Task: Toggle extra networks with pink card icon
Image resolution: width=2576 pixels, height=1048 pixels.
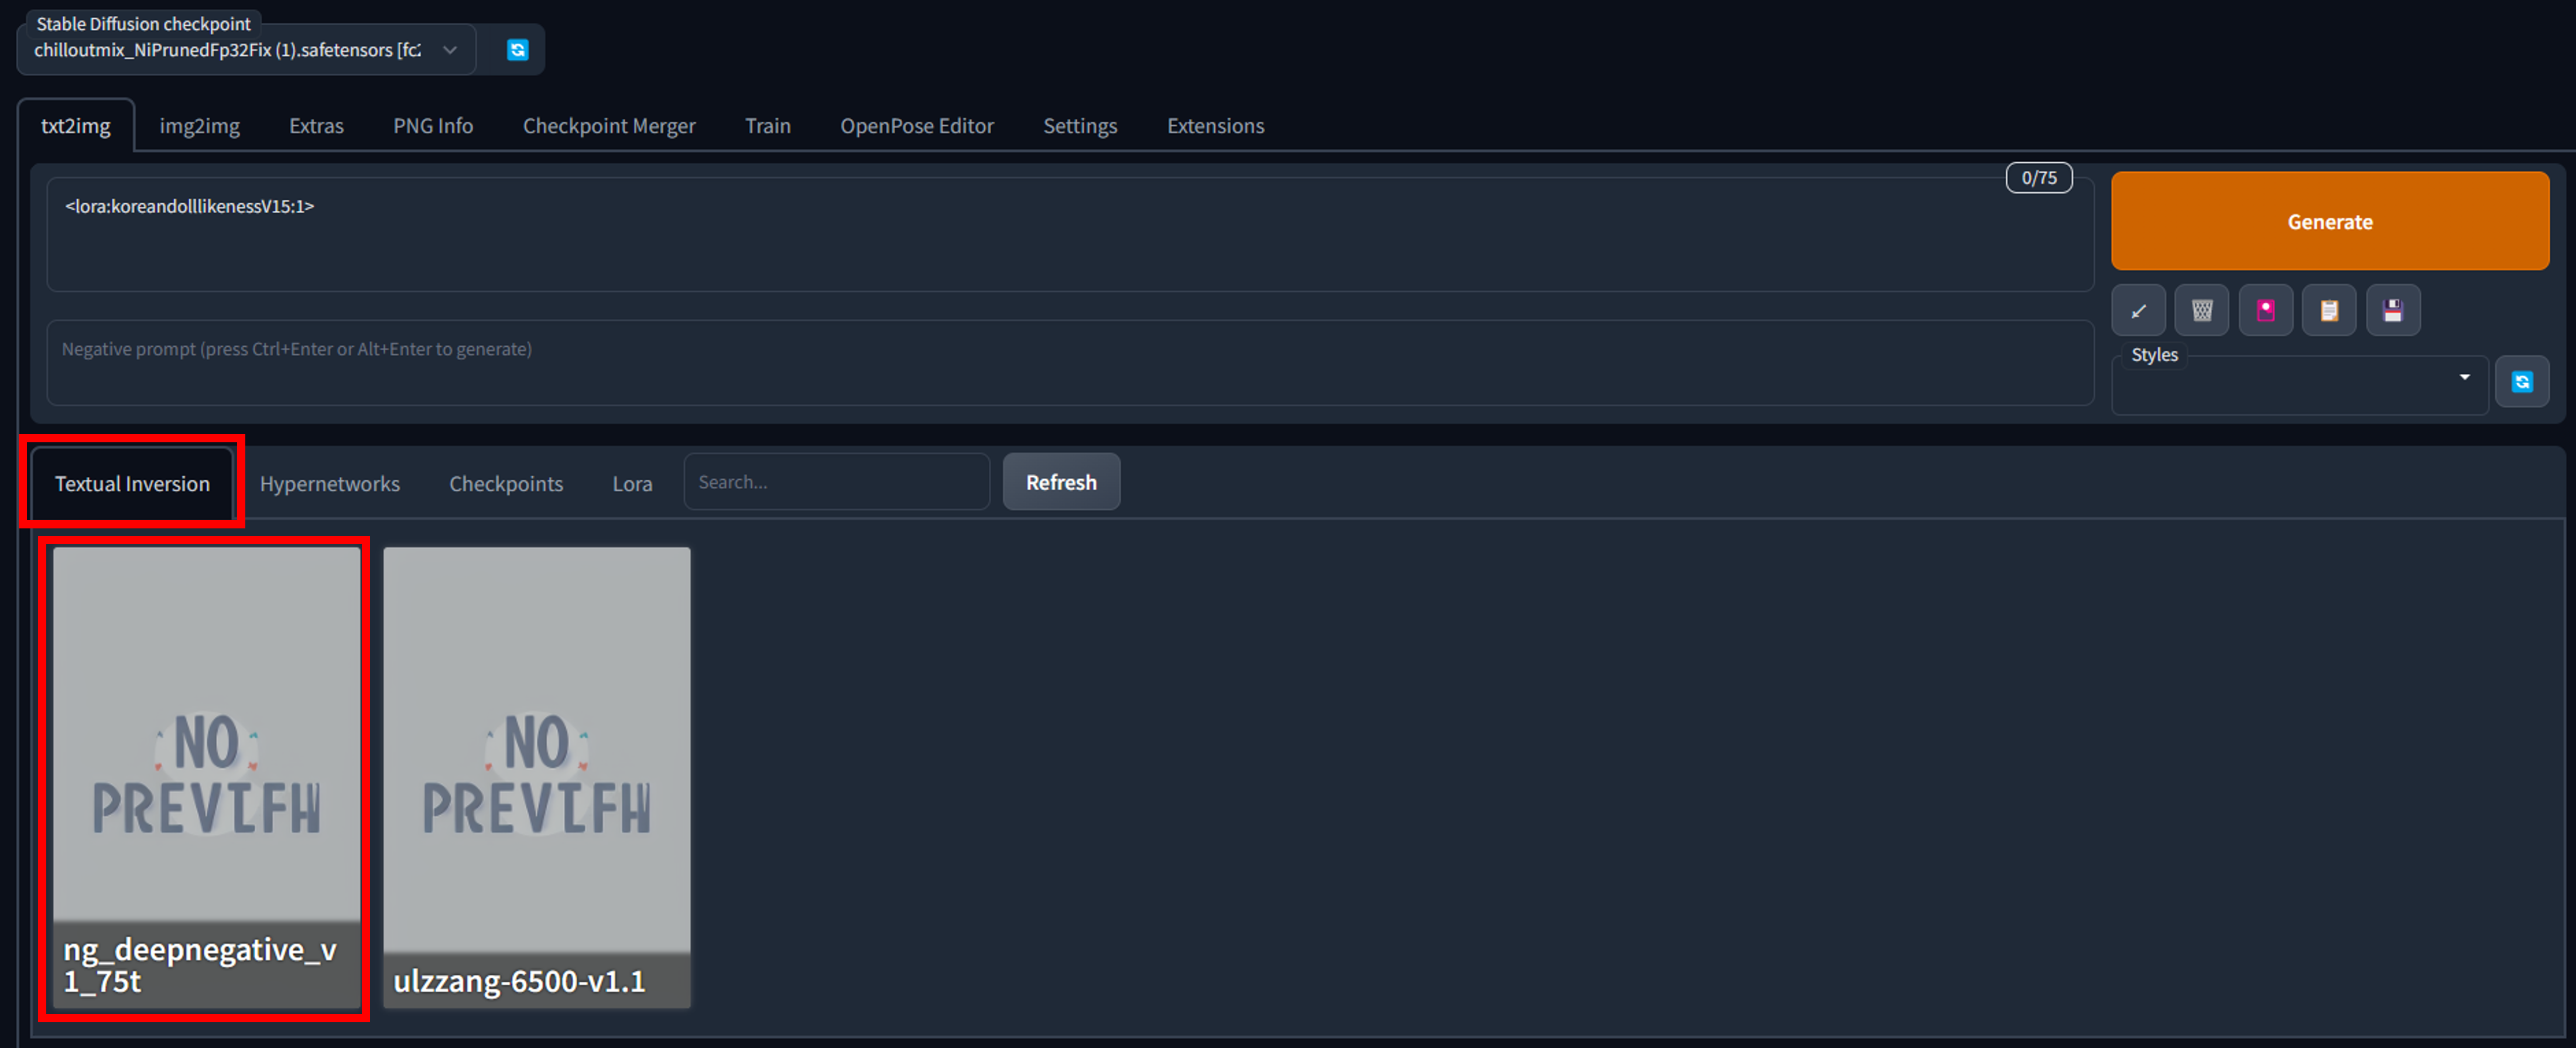Action: (x=2265, y=310)
